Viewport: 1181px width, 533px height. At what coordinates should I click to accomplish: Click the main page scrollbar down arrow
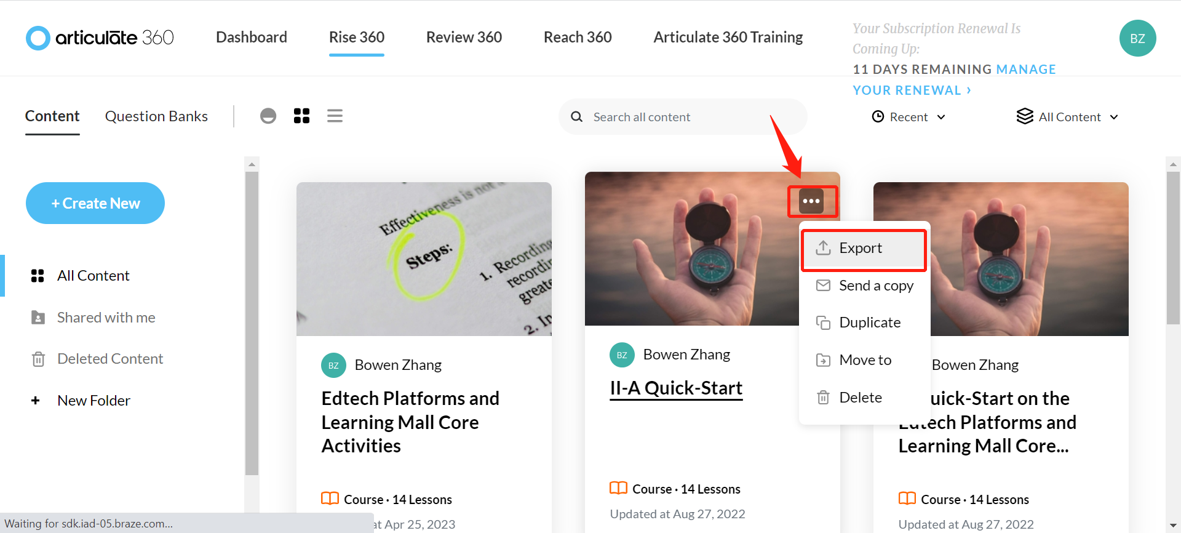tap(1173, 526)
